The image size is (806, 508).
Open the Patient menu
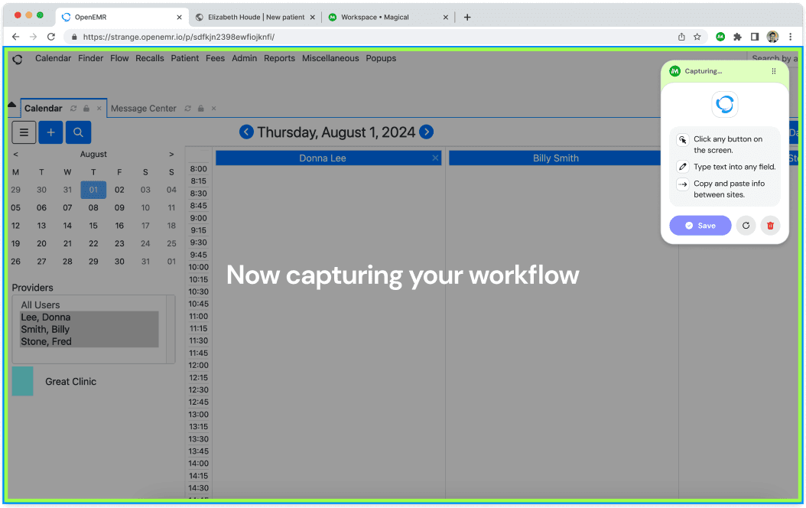coord(184,58)
